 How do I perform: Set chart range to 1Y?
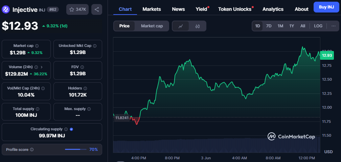click(292, 26)
